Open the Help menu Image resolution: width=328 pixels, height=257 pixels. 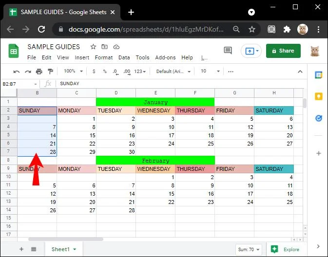click(187, 57)
